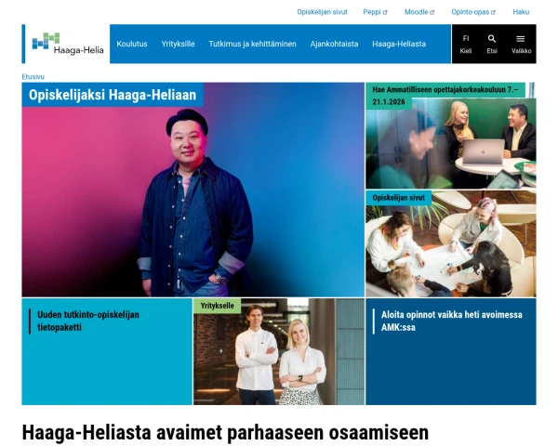The height and width of the screenshot is (446, 558).
Task: Click the Haaga-Helia logo
Action: [x=68, y=44]
